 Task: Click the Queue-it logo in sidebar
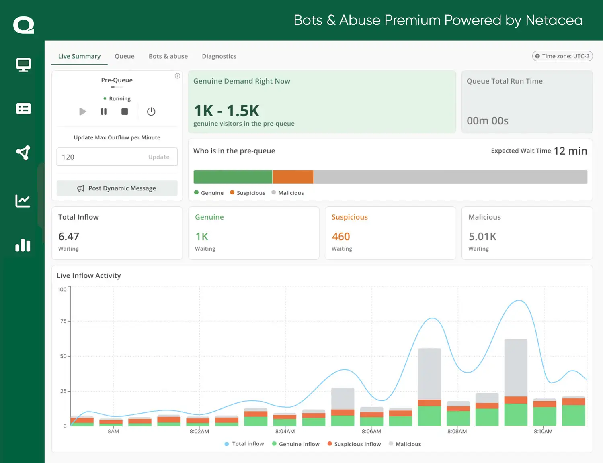pyautogui.click(x=24, y=25)
